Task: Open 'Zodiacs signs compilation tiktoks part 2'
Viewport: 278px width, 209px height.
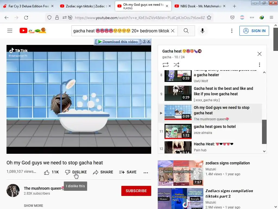Action: tap(212, 198)
